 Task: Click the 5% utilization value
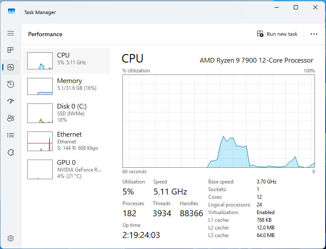[x=128, y=192]
